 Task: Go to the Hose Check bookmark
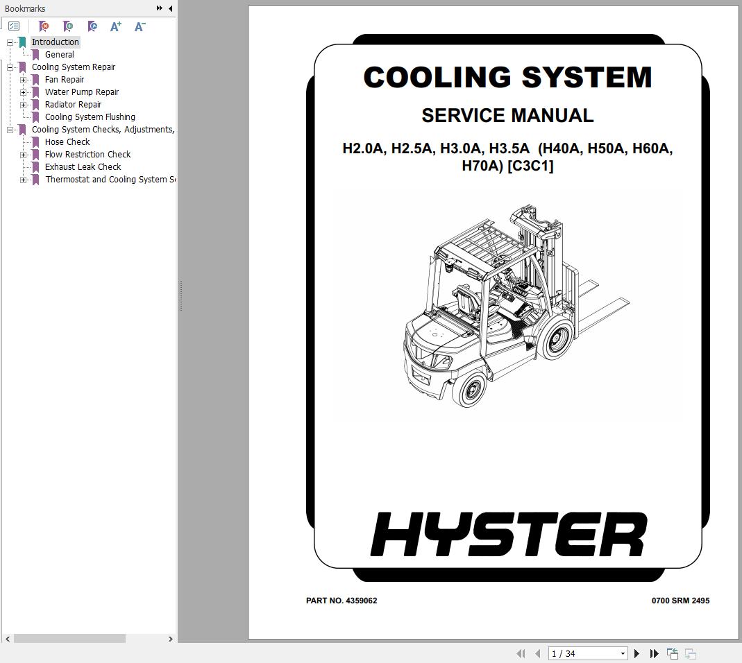coord(67,142)
